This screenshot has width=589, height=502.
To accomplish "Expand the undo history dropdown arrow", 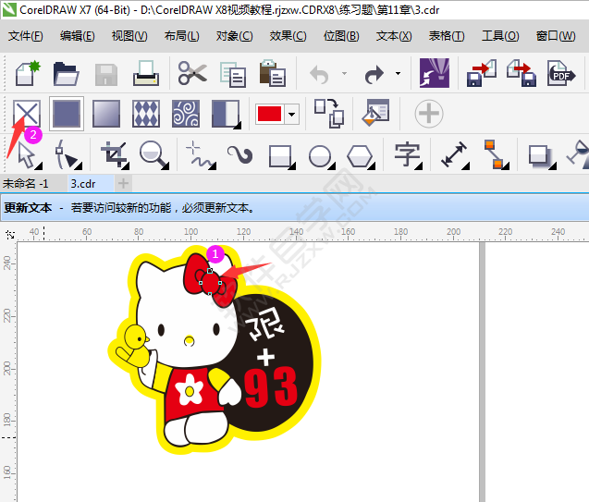I will coord(344,73).
